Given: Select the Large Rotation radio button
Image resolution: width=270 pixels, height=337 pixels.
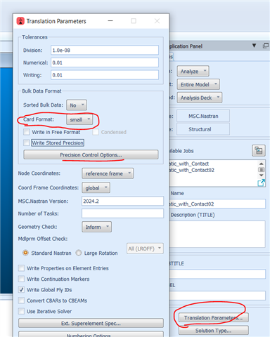Looking at the screenshot, I should (79, 253).
